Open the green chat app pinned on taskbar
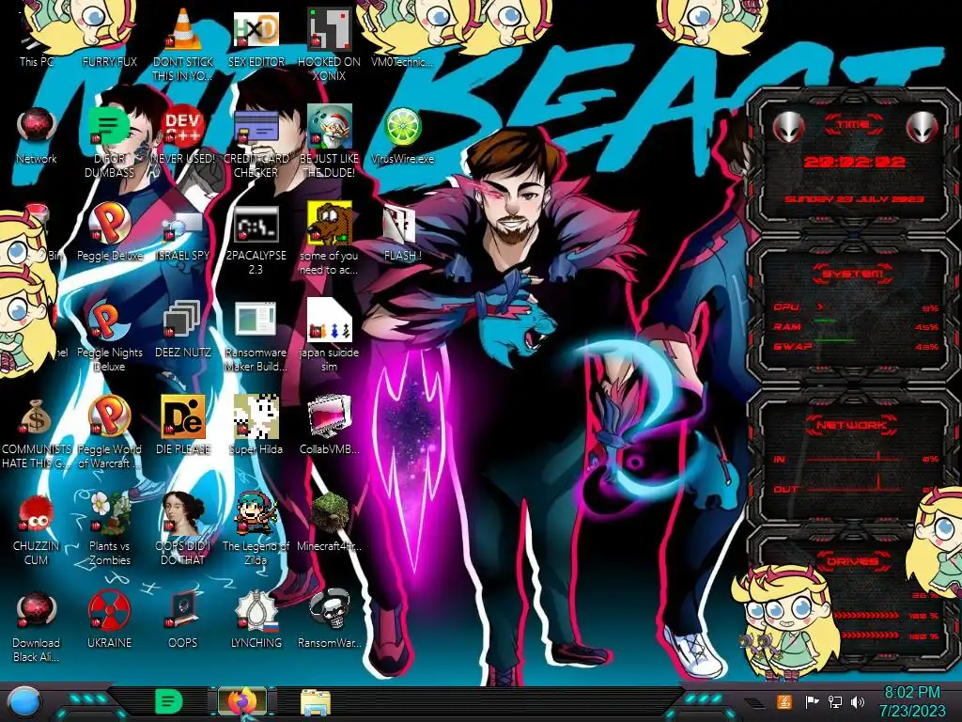 point(168,701)
